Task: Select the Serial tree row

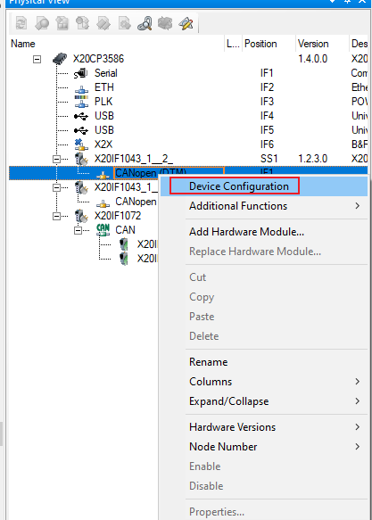Action: coord(188,73)
